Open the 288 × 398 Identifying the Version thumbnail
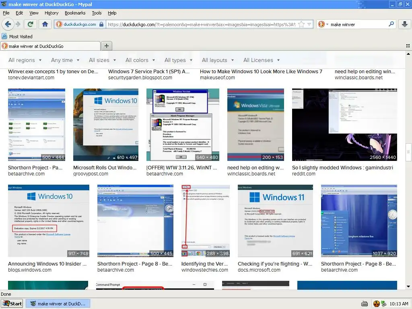Image resolution: width=412 pixels, height=309 pixels. click(x=206, y=221)
